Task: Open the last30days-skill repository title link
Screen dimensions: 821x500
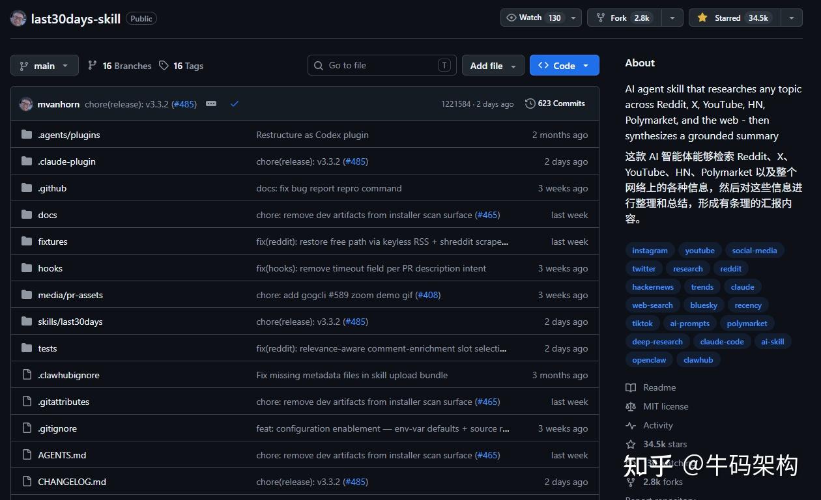Action: pos(76,19)
